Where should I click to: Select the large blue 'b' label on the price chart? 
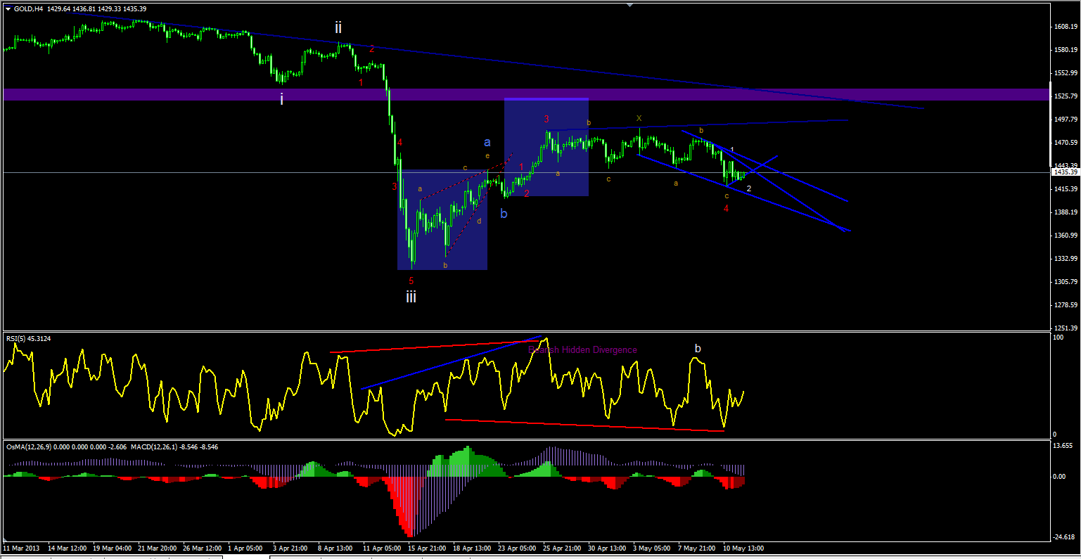(x=504, y=213)
